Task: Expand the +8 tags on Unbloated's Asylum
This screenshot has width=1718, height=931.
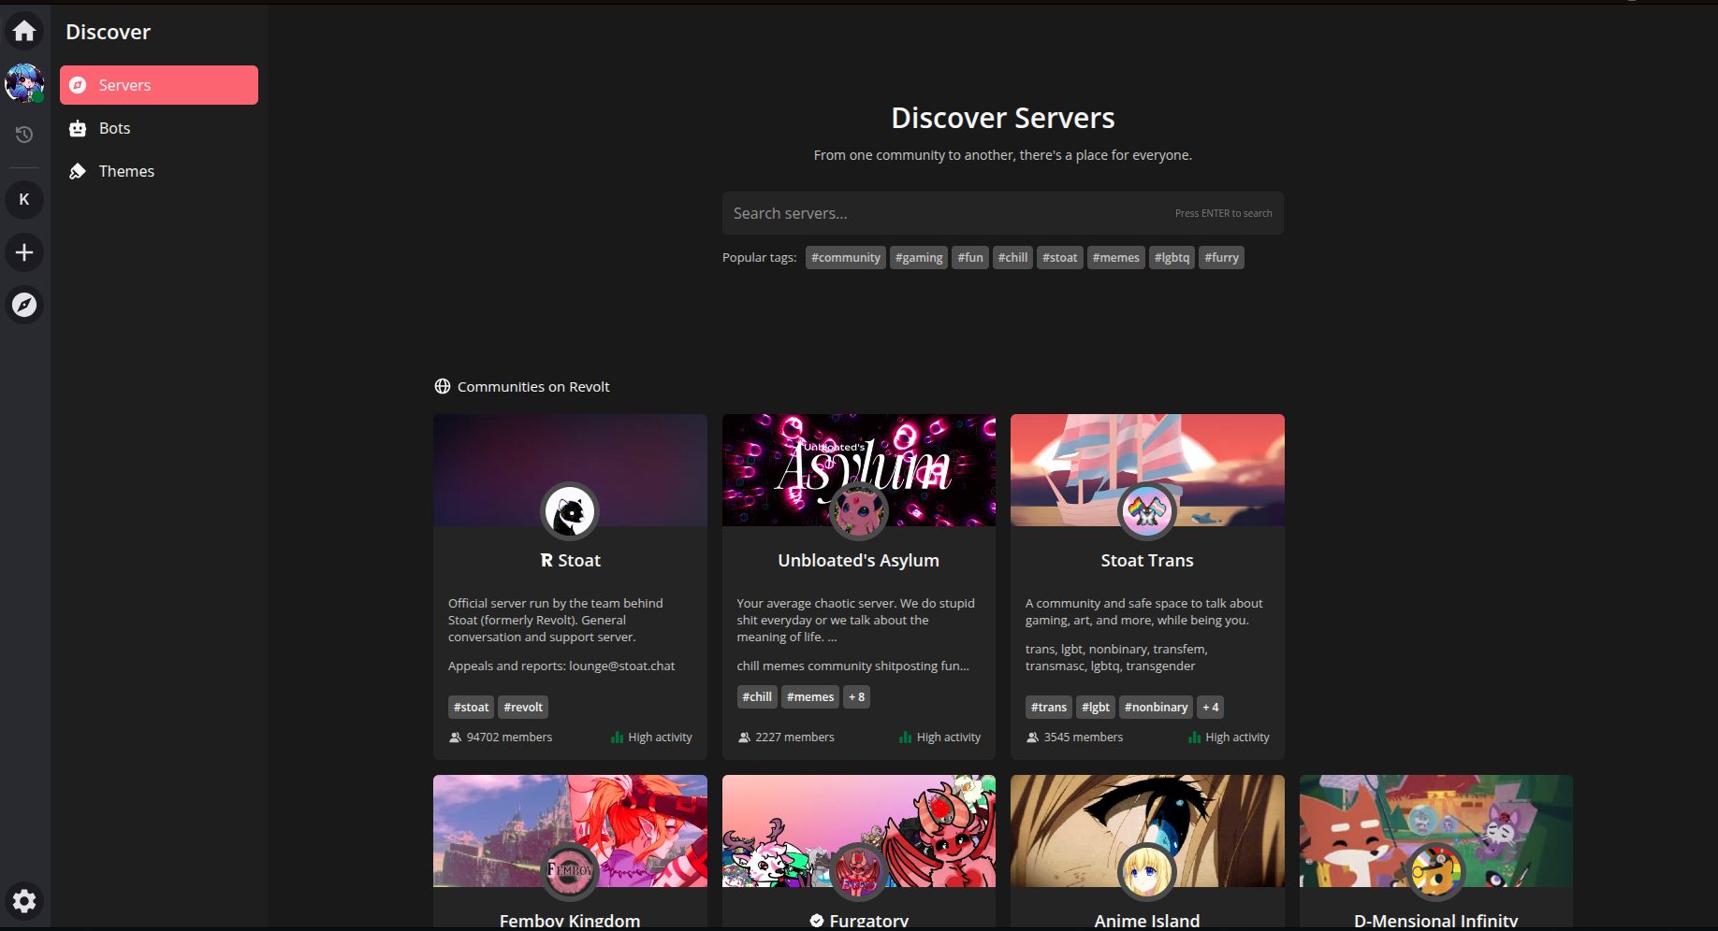Action: [x=856, y=696]
